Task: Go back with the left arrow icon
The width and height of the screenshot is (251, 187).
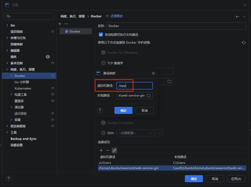Action: (x=237, y=16)
